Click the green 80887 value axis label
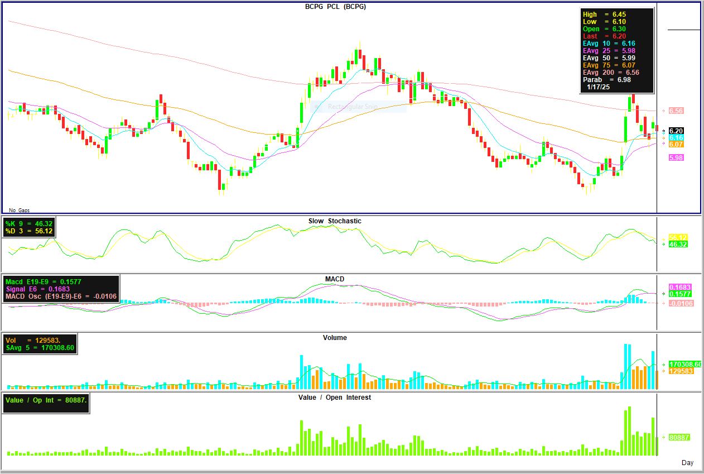 click(x=679, y=438)
